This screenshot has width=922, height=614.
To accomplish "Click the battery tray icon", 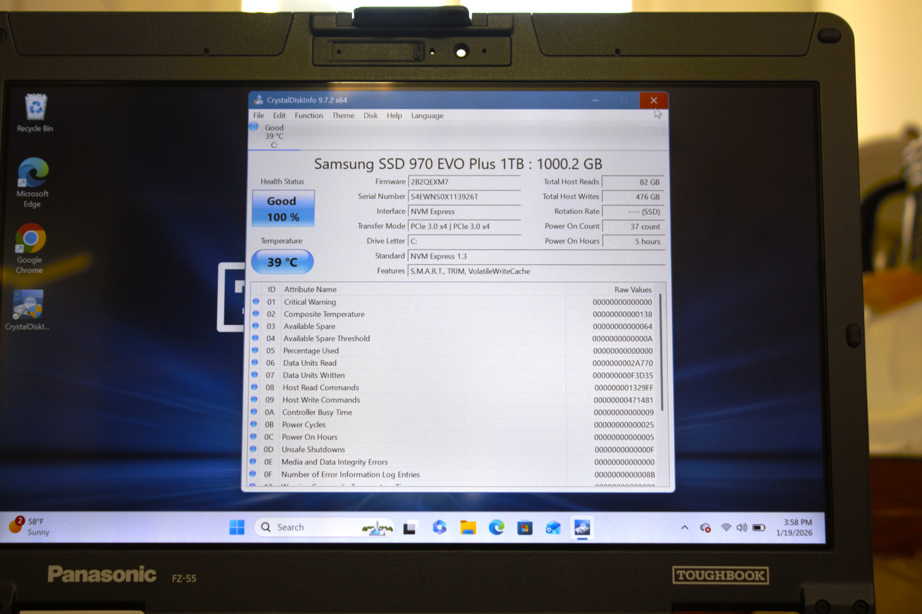I will coord(759,528).
